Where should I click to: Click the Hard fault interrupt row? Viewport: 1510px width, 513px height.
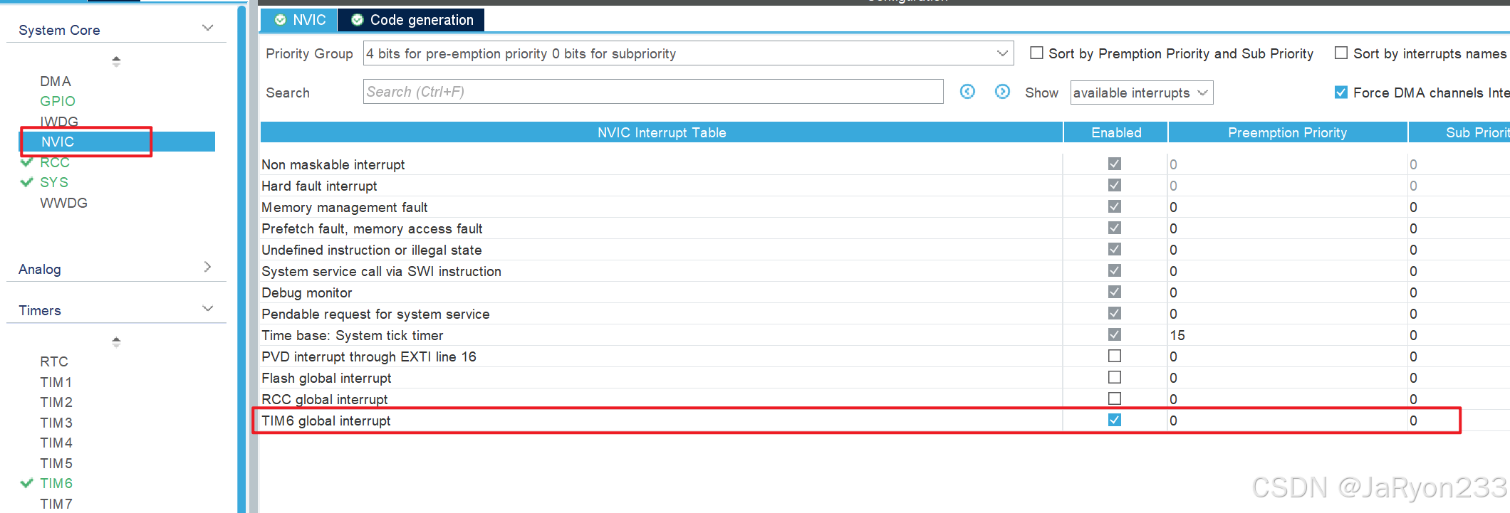(x=885, y=186)
